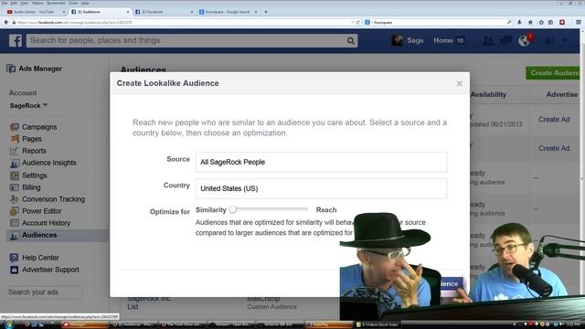
Task: Click the magnifier in Facebook search bar
Action: 351,40
